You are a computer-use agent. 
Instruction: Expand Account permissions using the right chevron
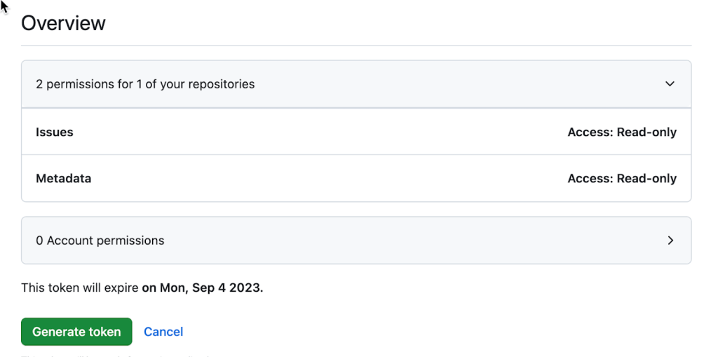pyautogui.click(x=670, y=240)
